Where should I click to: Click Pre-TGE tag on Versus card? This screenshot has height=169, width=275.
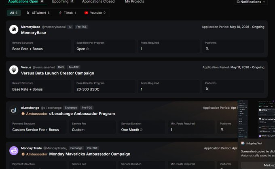click(74, 68)
